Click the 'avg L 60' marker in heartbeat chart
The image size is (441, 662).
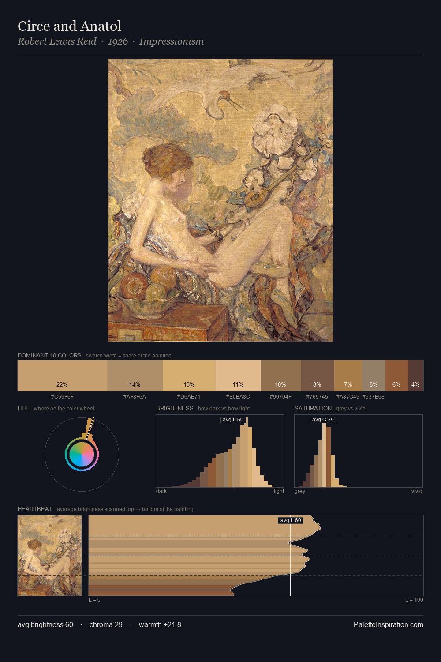coord(290,520)
